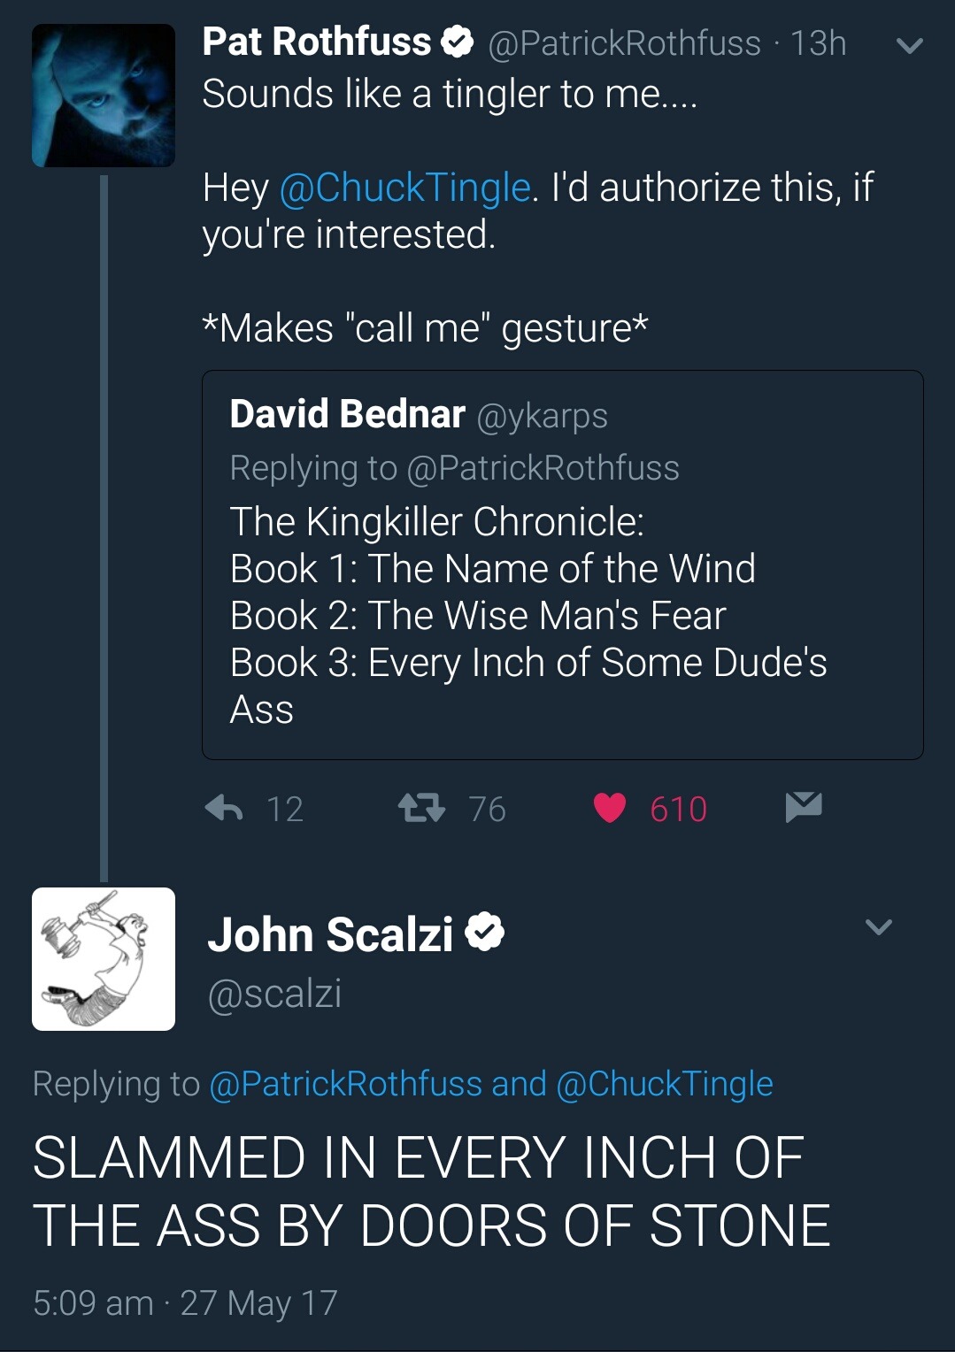Click the John Scalzi display name
Image resolution: width=955 pixels, height=1352 pixels.
[330, 934]
